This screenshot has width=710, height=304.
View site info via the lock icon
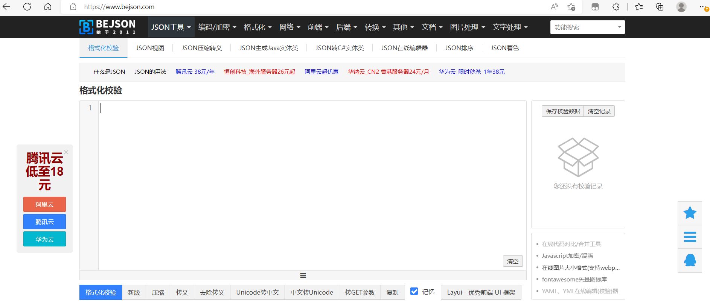[73, 7]
